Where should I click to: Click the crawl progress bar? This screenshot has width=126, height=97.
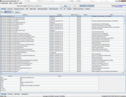tap(87, 6)
